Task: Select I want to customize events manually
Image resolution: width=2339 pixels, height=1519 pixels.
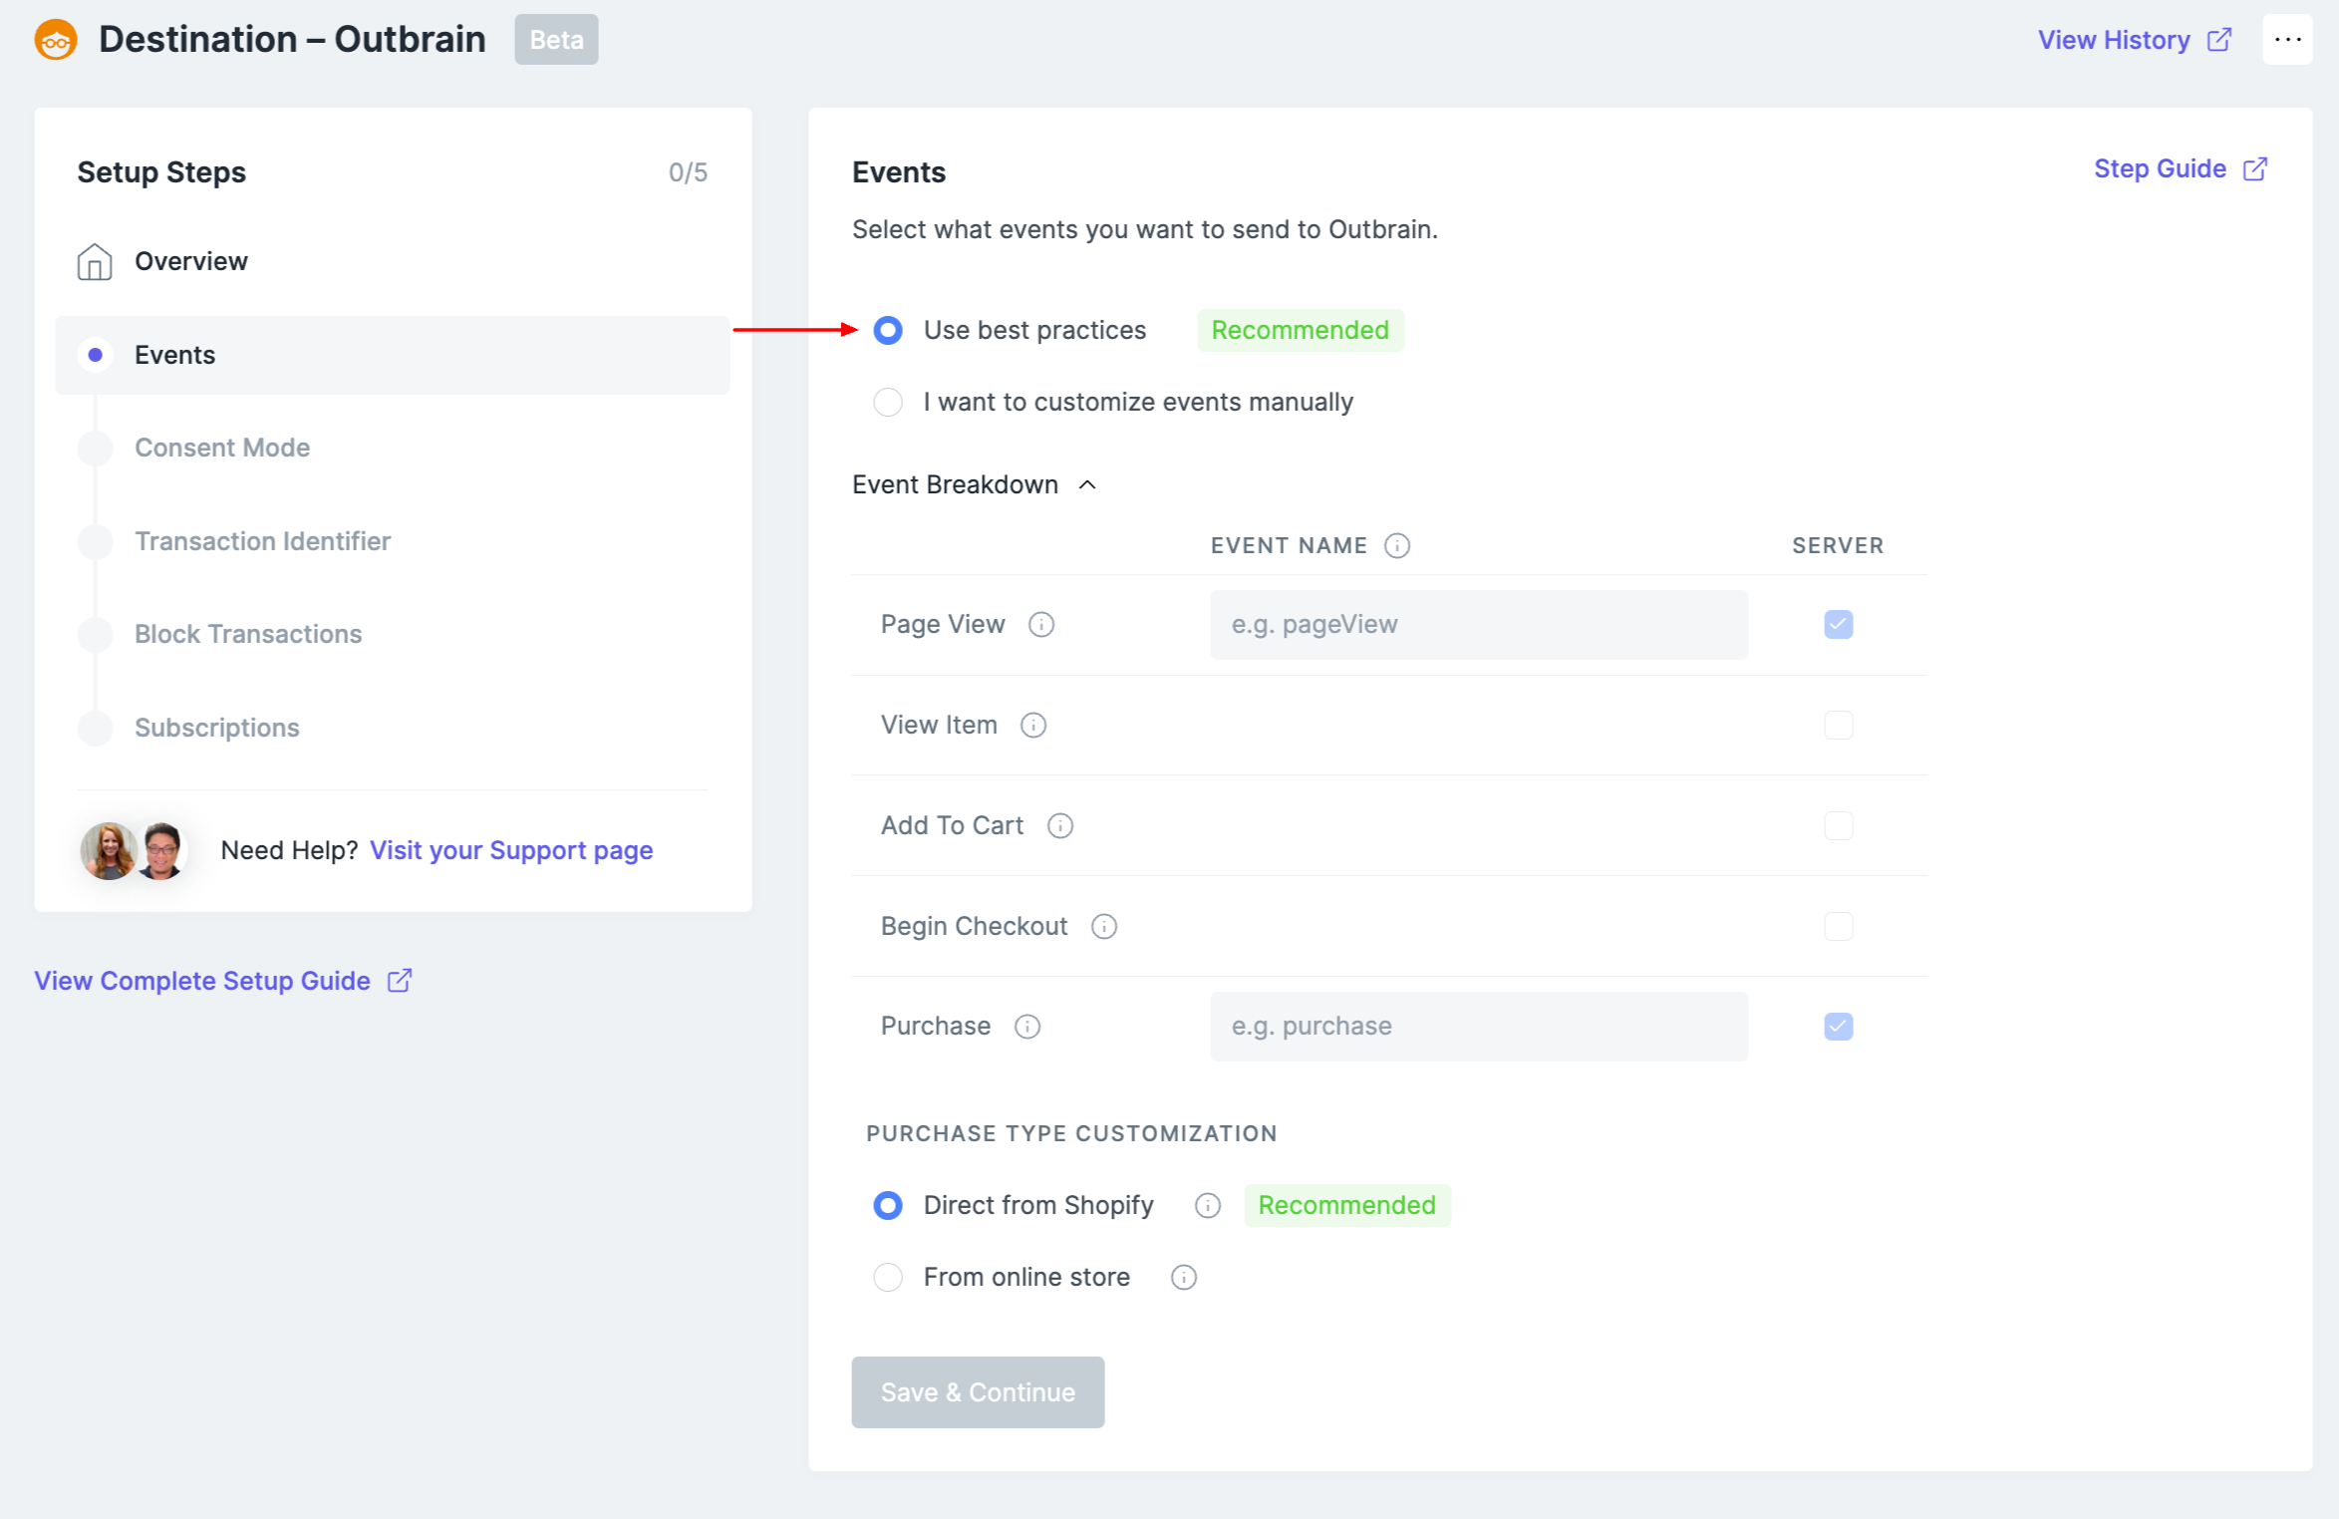Action: coord(888,403)
